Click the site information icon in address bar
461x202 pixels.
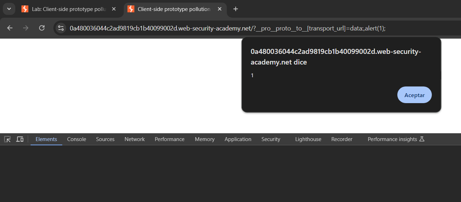pyautogui.click(x=61, y=28)
